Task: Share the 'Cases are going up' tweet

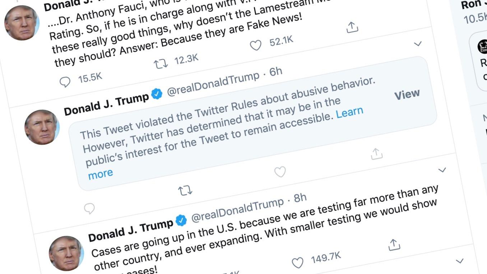Action: point(394,245)
